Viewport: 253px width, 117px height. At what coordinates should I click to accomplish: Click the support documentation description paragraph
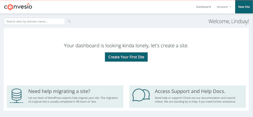(195, 100)
